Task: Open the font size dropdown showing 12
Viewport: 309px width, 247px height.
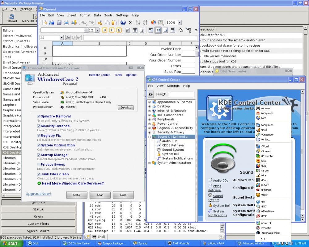Action: [x=97, y=30]
